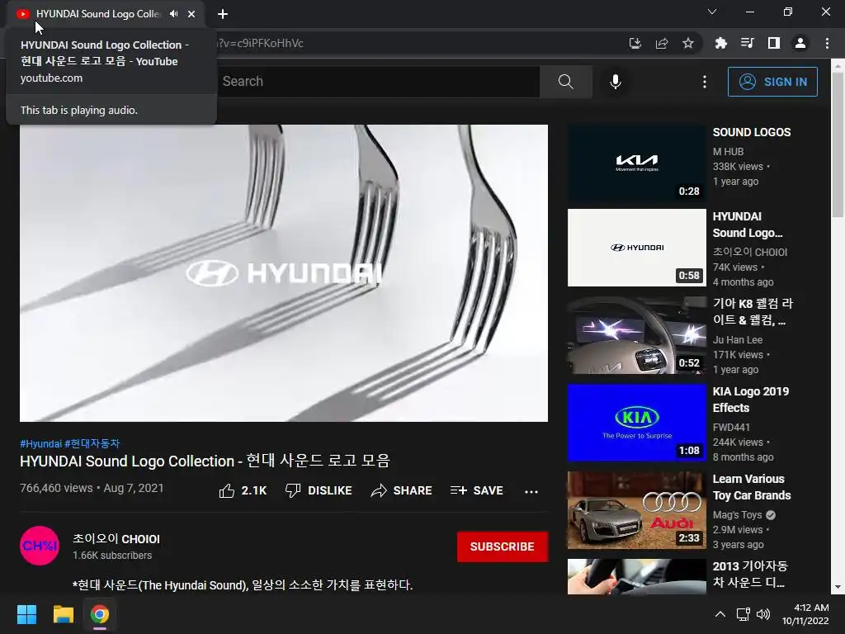The image size is (845, 634).
Task: Open the network status tray icon
Action: pos(744,614)
